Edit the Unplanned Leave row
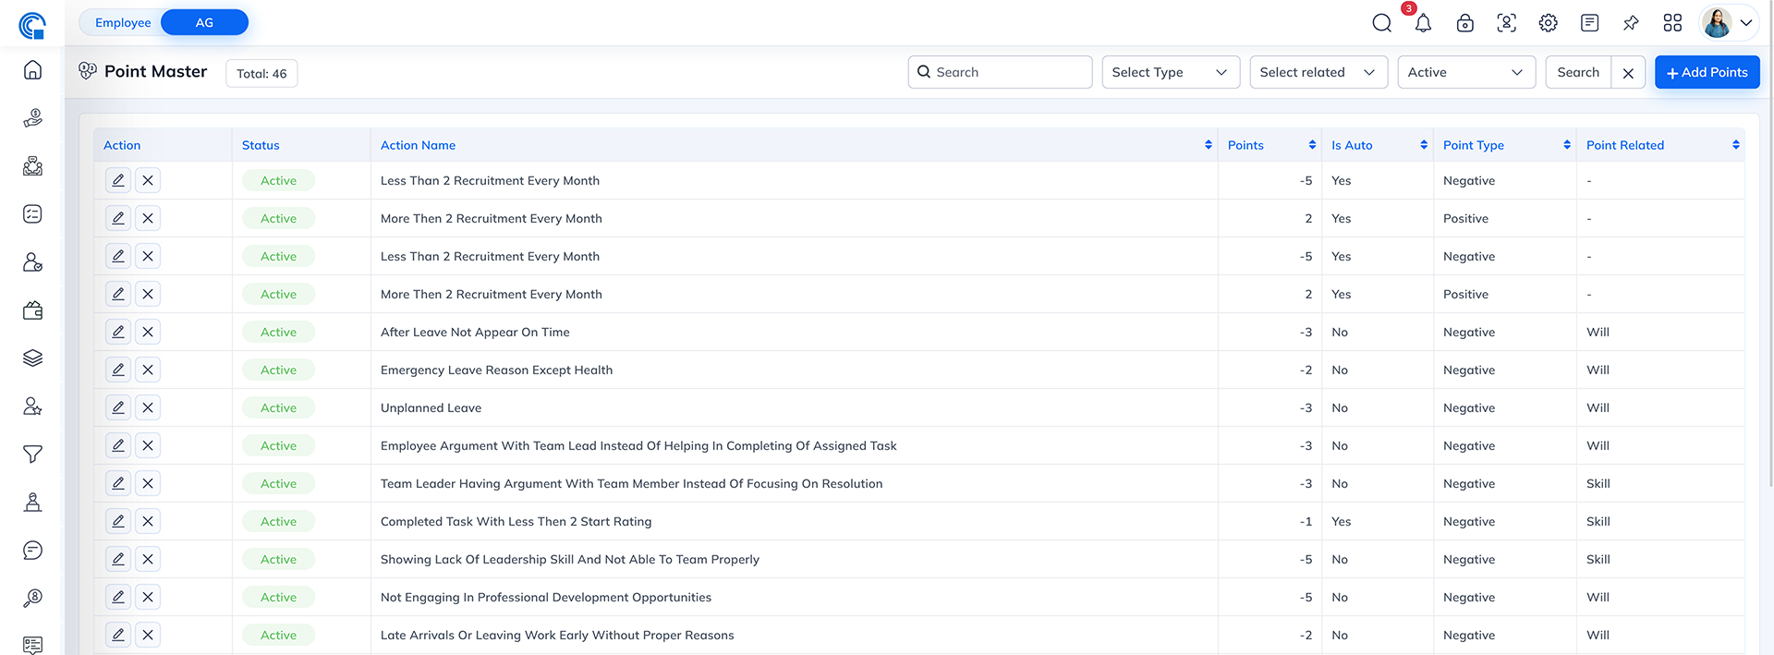This screenshot has width=1774, height=655. click(118, 407)
